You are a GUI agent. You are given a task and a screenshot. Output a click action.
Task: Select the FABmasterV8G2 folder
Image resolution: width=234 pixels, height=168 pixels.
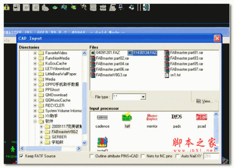click(64, 132)
